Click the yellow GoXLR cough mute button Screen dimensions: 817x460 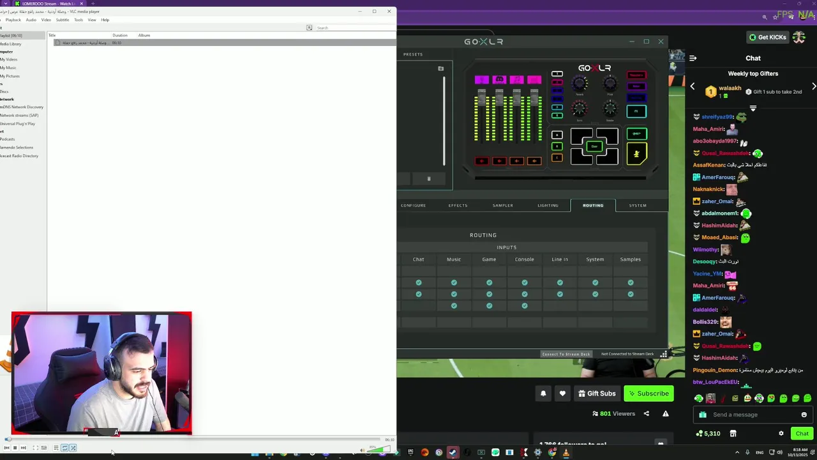tap(637, 153)
